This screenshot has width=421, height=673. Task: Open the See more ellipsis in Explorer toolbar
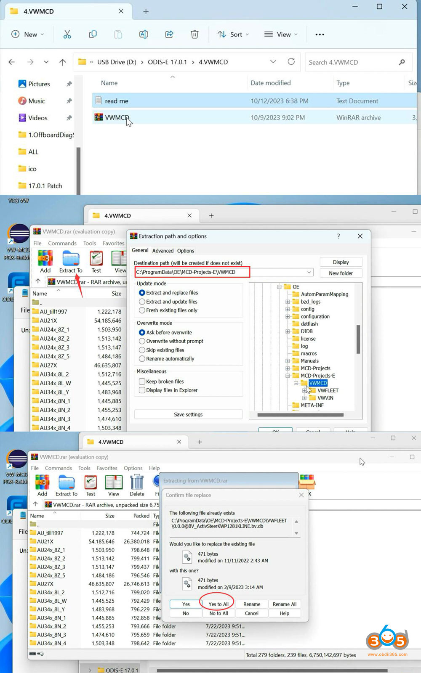[x=320, y=34]
